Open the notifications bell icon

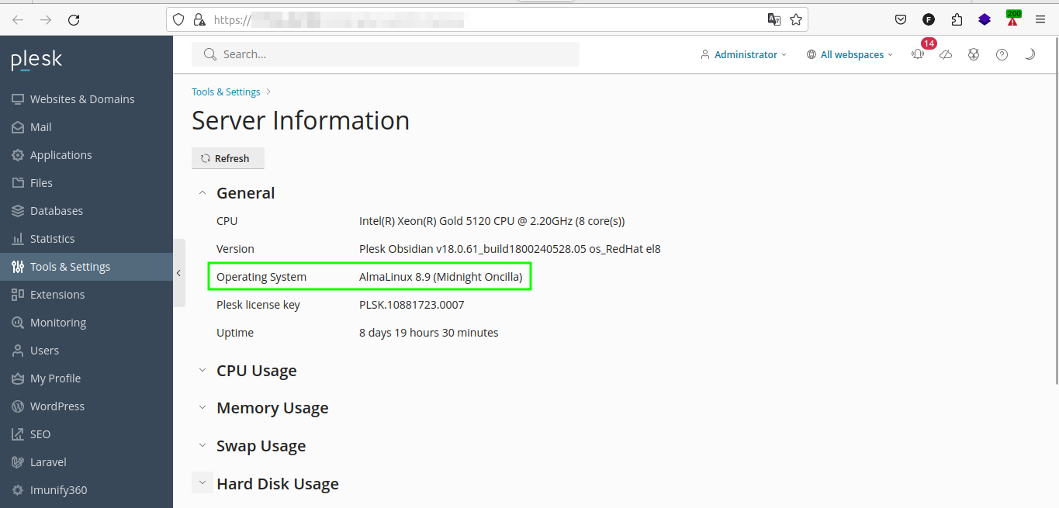[918, 54]
